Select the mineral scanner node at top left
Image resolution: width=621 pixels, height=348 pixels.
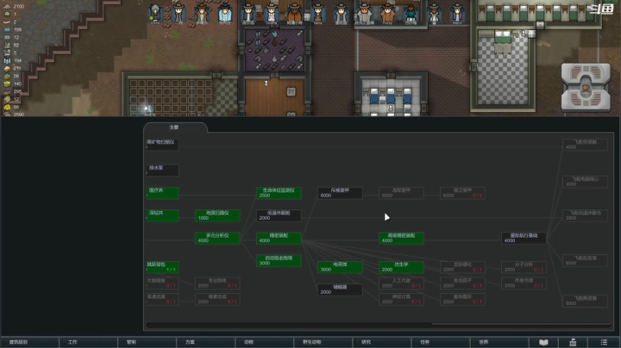tap(162, 145)
